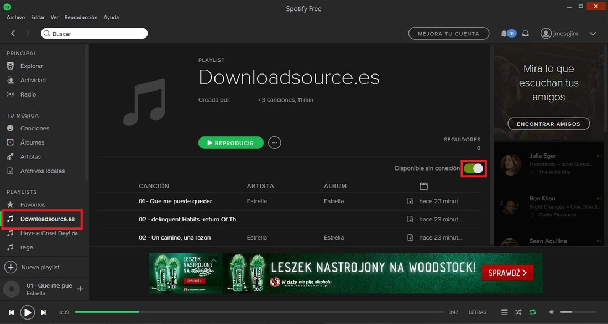
Task: Open the play queue icon
Action: pyautogui.click(x=505, y=312)
